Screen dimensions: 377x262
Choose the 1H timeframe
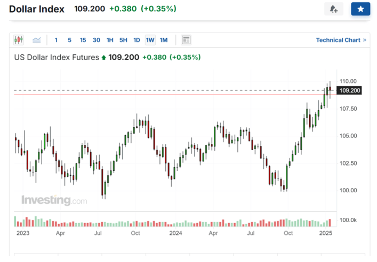pos(110,40)
